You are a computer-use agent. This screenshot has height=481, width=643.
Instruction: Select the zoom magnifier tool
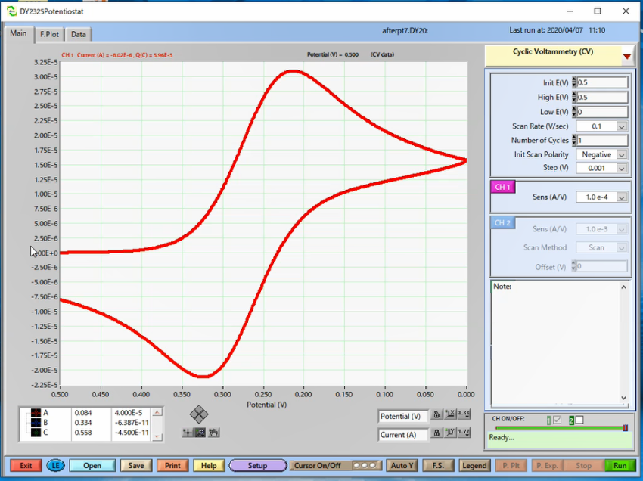200,433
